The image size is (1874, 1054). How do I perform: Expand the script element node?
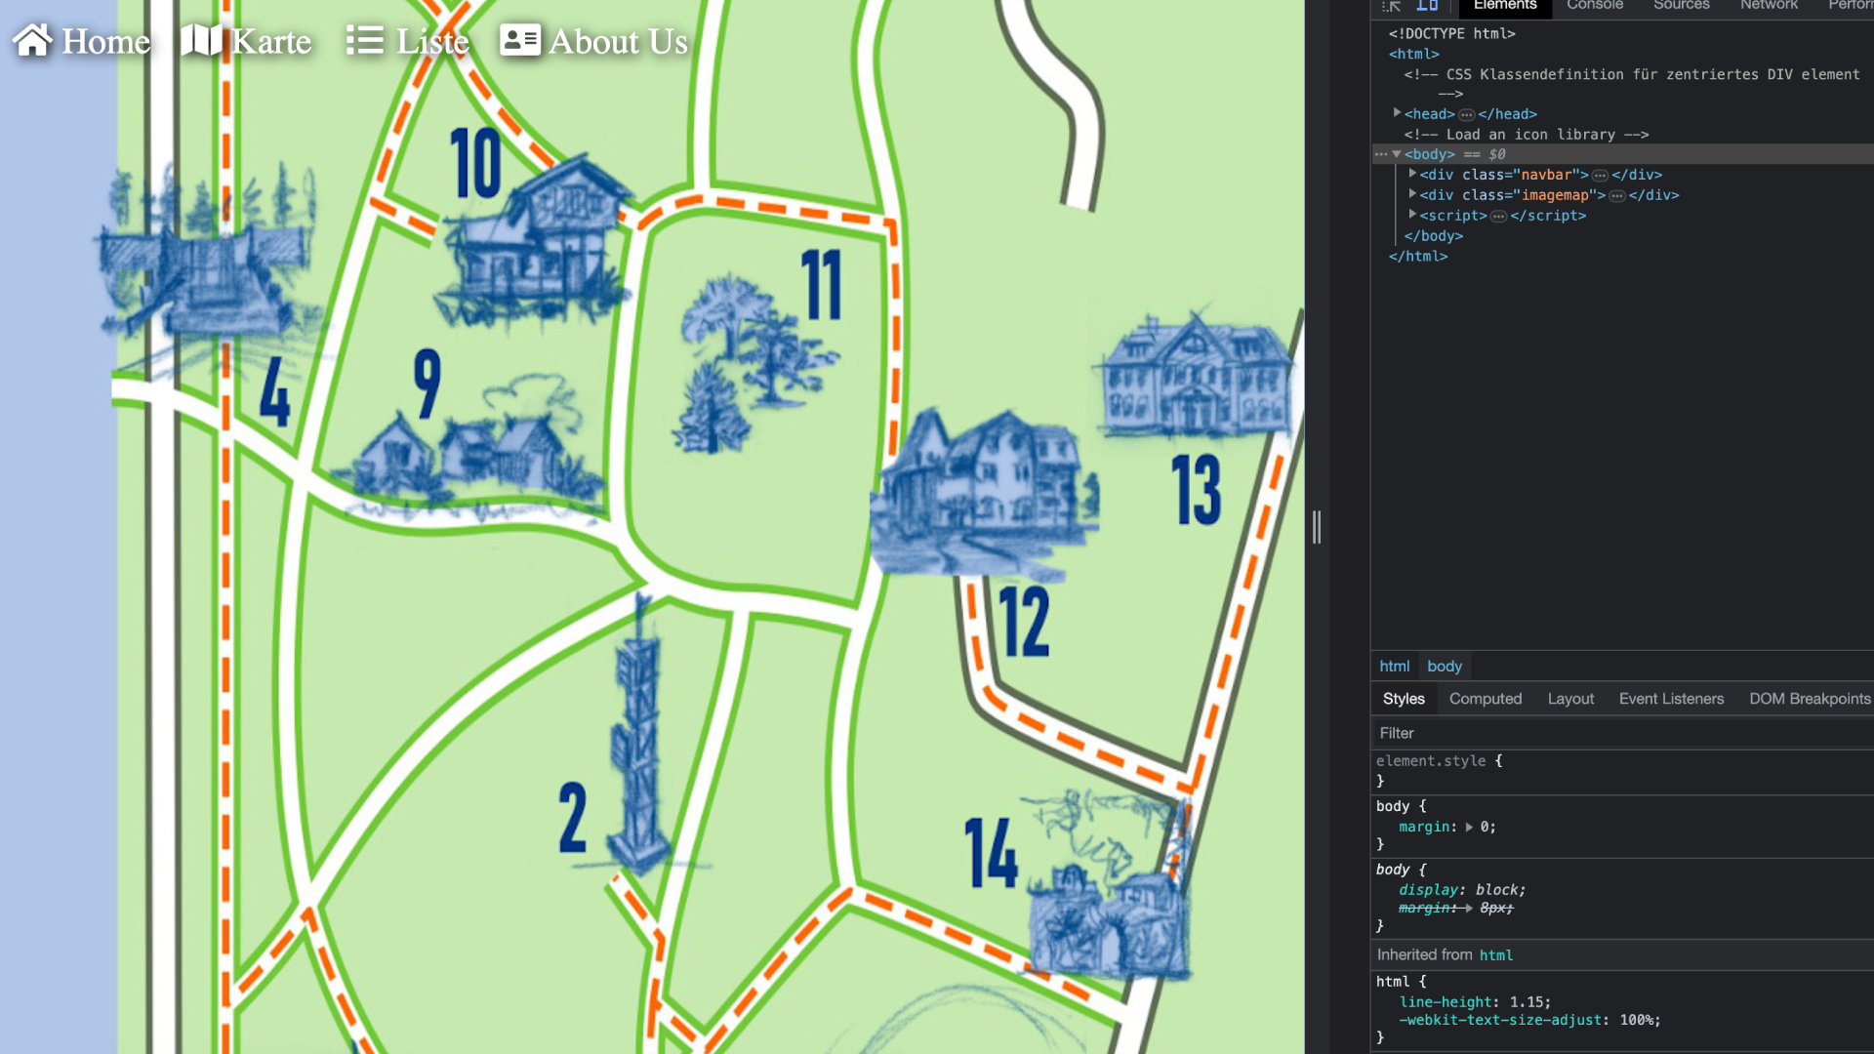1412,215
